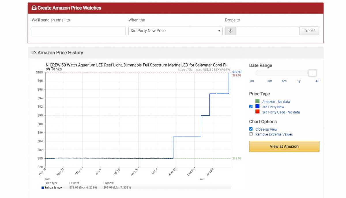
Task: Click the blue 3rd Party New color swatch
Action: 257,106
